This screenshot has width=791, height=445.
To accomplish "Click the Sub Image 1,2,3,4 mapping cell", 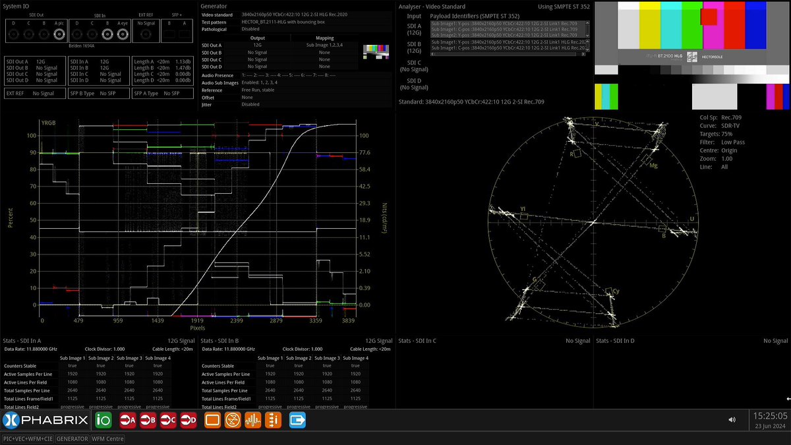I will tap(324, 45).
